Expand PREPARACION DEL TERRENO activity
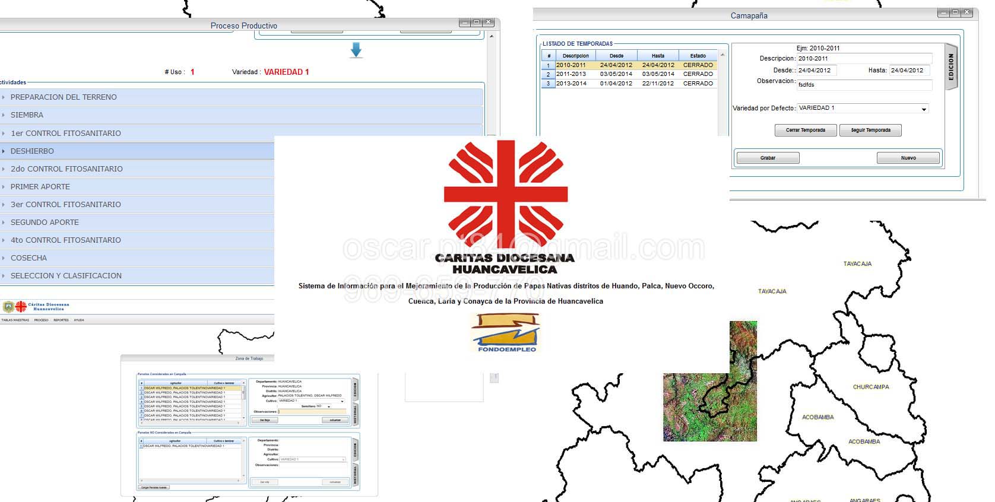995x502 pixels. click(242, 97)
